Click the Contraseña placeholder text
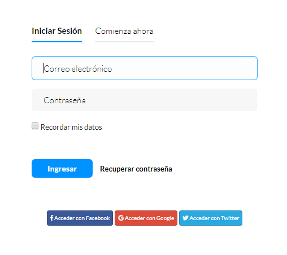 click(x=64, y=100)
